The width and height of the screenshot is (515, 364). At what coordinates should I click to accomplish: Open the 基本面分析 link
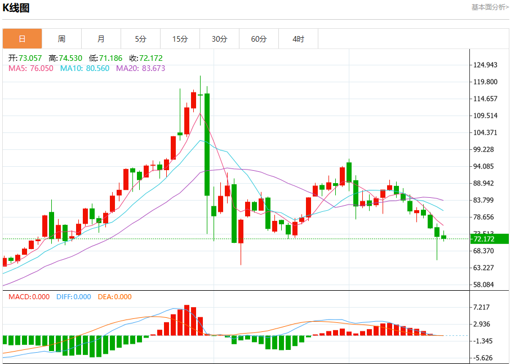point(490,7)
